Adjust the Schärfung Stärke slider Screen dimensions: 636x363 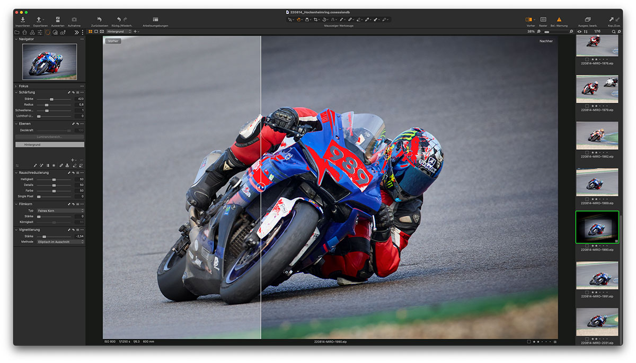(51, 99)
